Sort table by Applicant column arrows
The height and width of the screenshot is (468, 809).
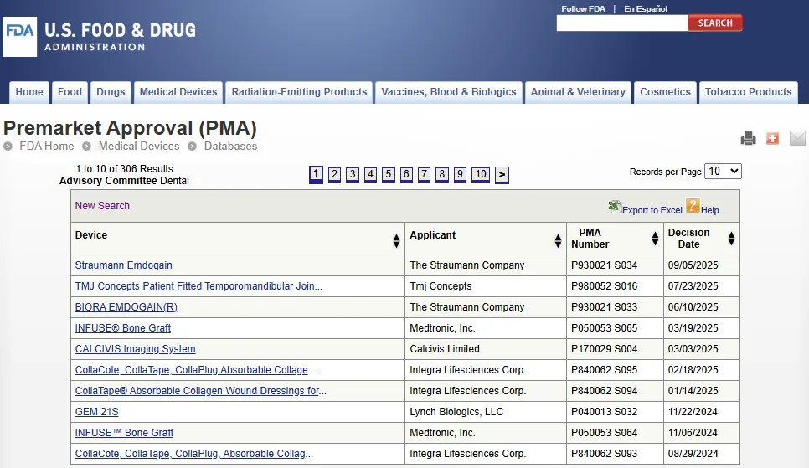point(558,240)
